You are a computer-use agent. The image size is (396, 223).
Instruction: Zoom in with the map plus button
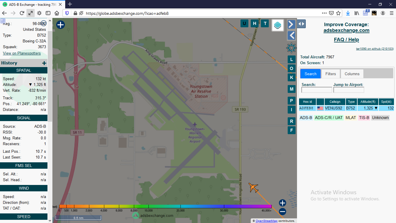282,203
